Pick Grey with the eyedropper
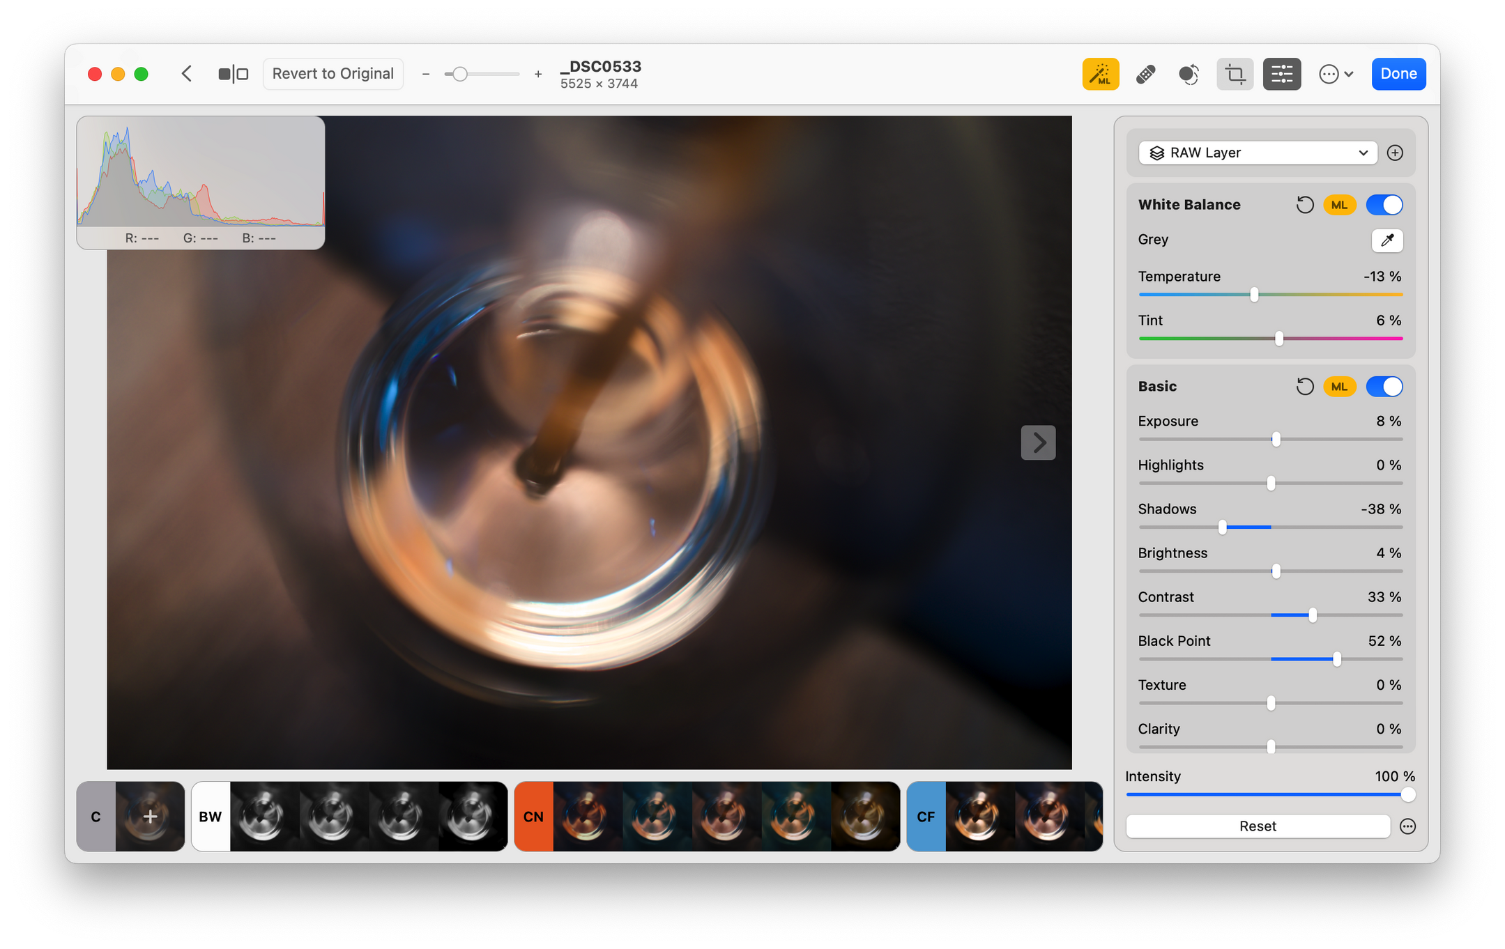1505x949 pixels. [x=1386, y=240]
